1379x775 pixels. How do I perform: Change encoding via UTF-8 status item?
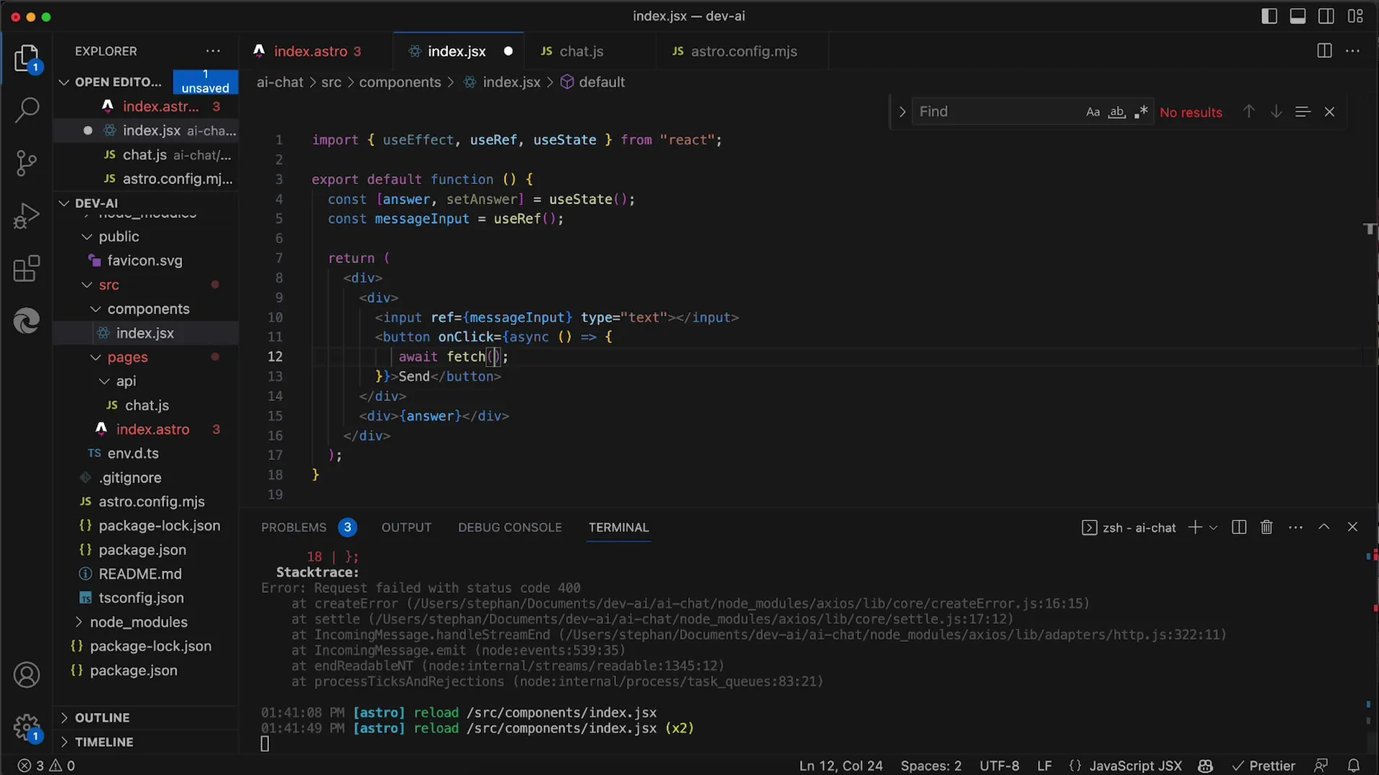[x=999, y=766]
